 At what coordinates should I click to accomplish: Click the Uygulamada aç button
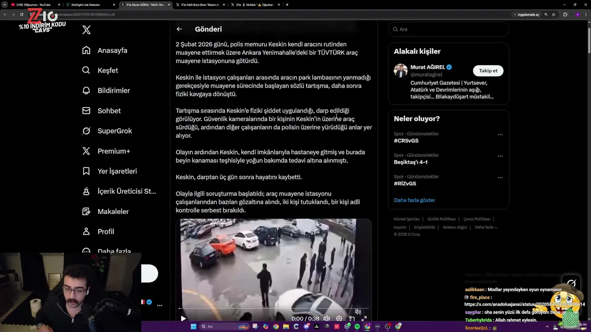pyautogui.click(x=526, y=14)
